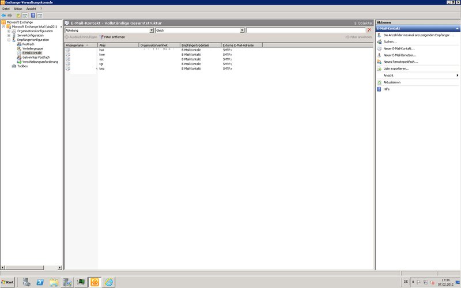Click the Exchange console taskbar button

pyautogui.click(x=95, y=282)
